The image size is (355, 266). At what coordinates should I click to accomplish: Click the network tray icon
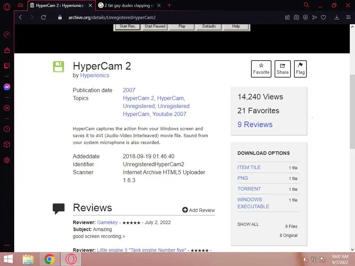tap(314, 259)
